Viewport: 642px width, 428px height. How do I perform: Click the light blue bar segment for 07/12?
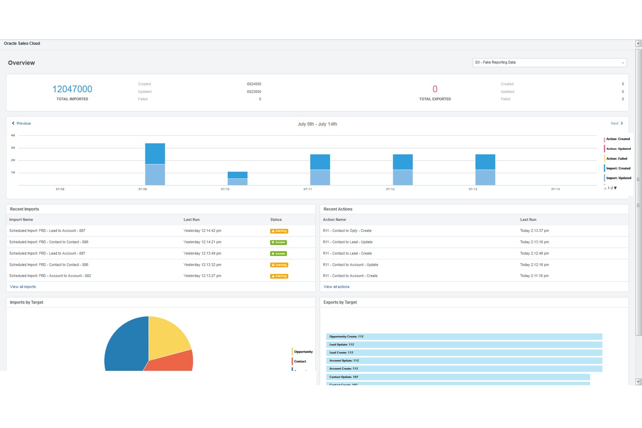coord(403,178)
